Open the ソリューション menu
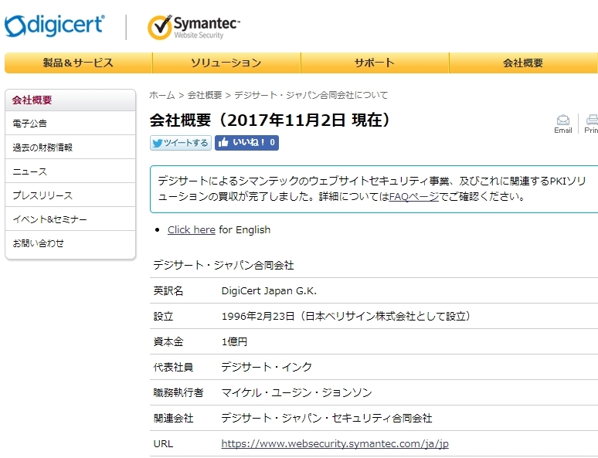Viewport: 598px width, 458px height. pos(226,63)
